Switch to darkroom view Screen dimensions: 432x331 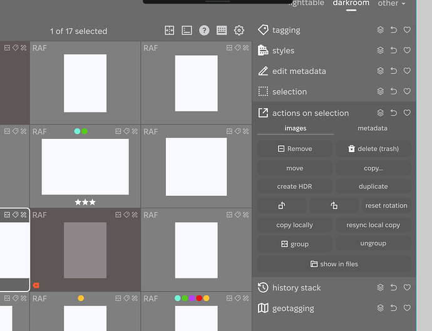coord(351,3)
